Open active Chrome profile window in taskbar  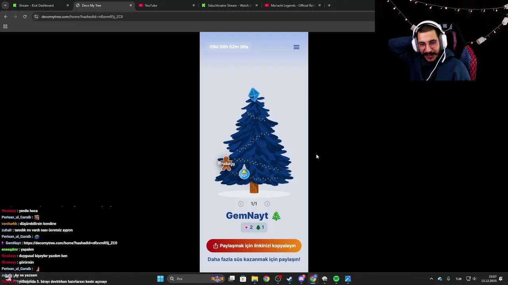[313, 279]
